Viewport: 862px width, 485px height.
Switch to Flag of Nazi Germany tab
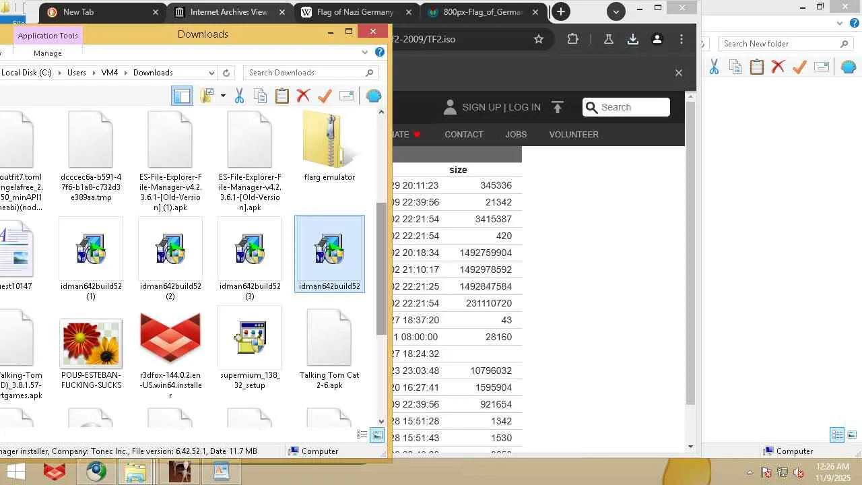click(356, 12)
